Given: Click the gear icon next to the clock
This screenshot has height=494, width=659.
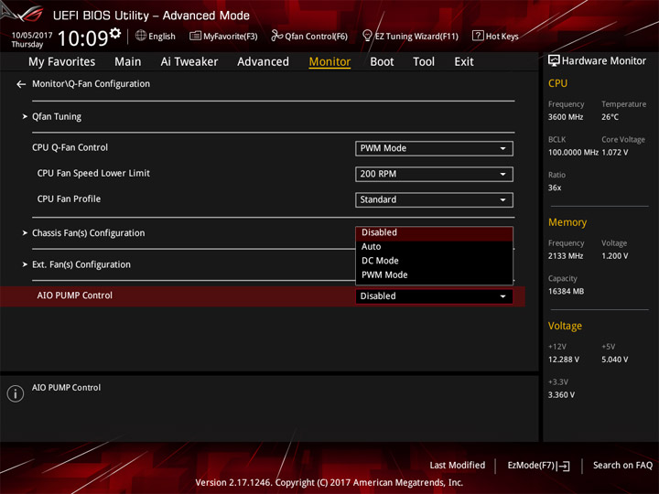Looking at the screenshot, I should pyautogui.click(x=115, y=33).
